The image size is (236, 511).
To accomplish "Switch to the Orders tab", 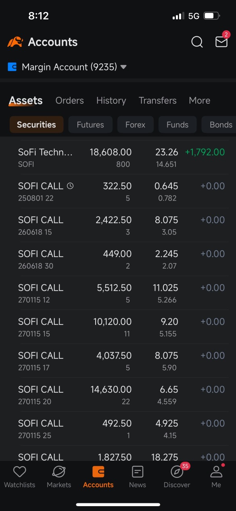I will pyautogui.click(x=70, y=101).
